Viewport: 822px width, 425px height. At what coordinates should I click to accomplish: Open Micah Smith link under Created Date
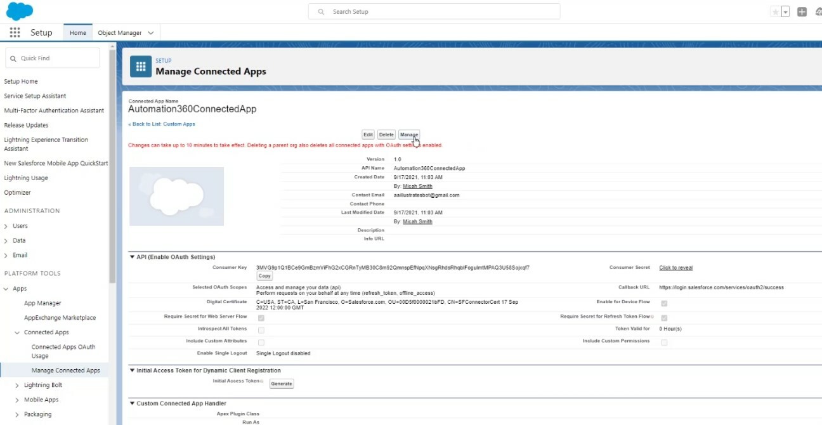(x=417, y=186)
